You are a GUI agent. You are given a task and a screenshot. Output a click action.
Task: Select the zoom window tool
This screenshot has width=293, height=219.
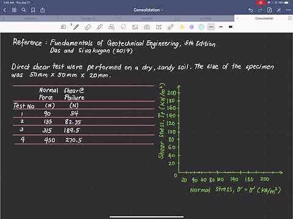(x=63, y=27)
